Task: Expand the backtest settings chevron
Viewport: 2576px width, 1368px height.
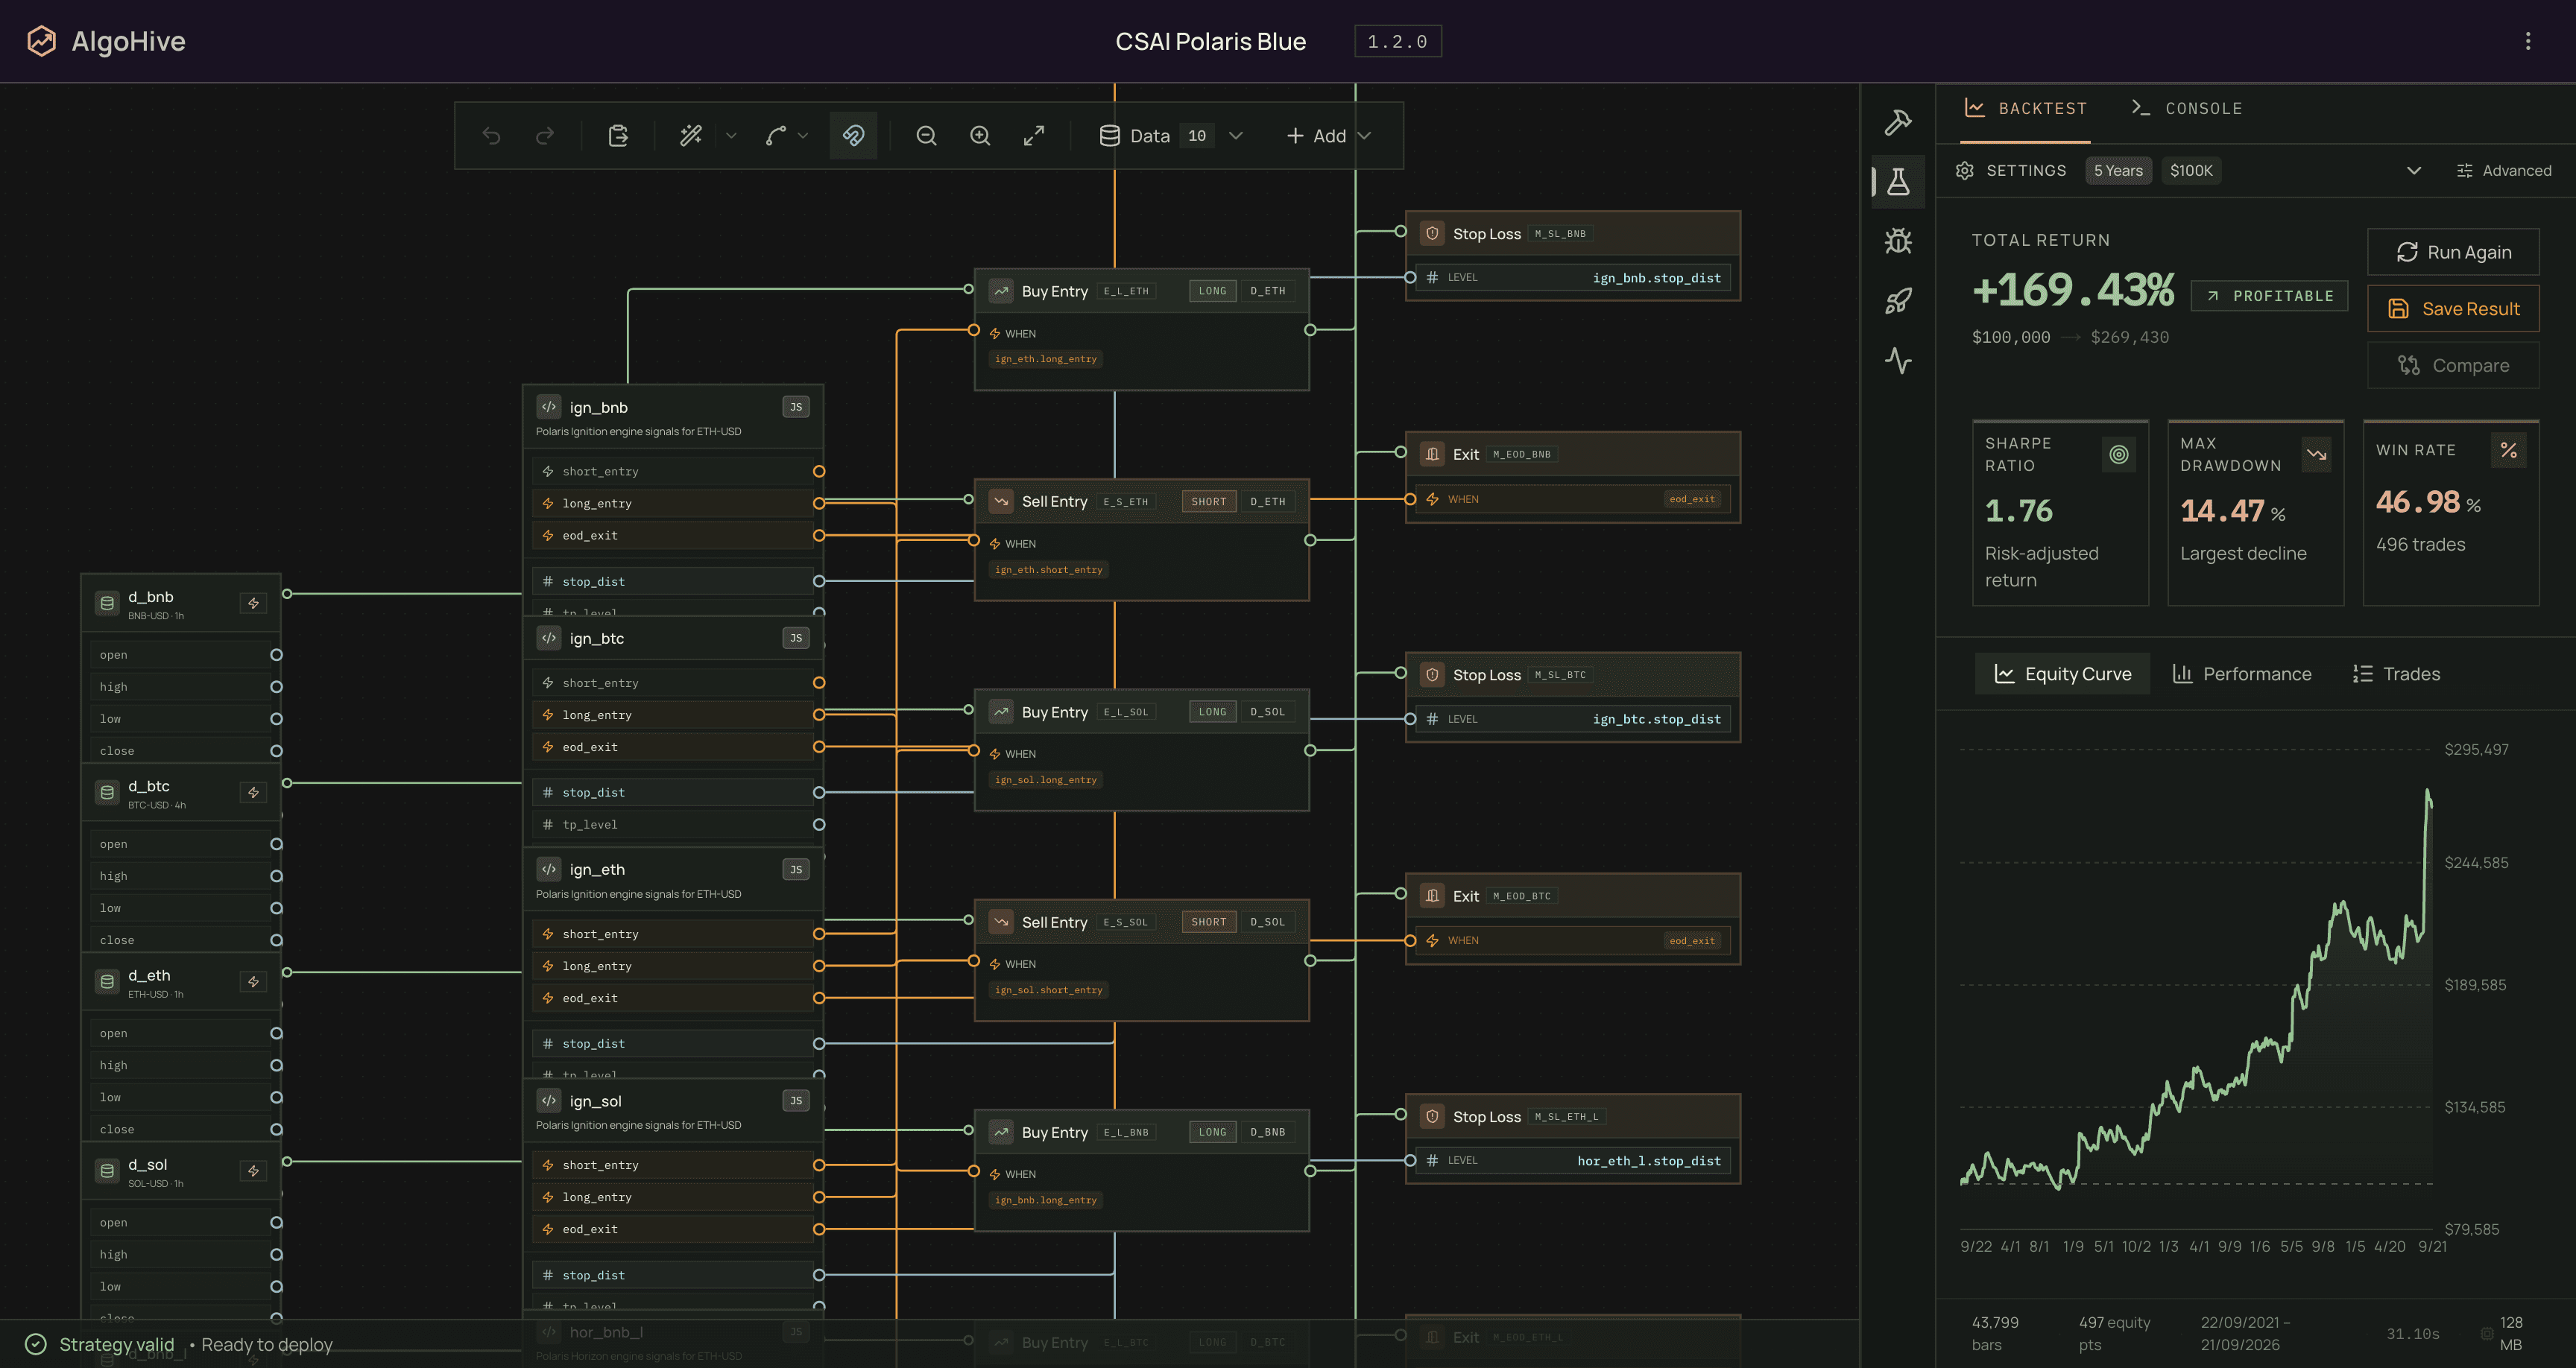Action: [2414, 171]
